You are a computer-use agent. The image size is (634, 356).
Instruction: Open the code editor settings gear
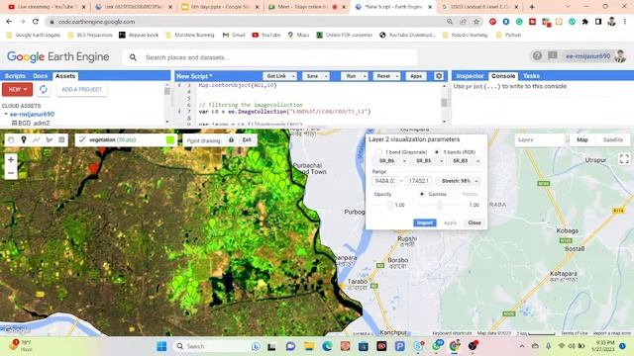click(x=439, y=76)
